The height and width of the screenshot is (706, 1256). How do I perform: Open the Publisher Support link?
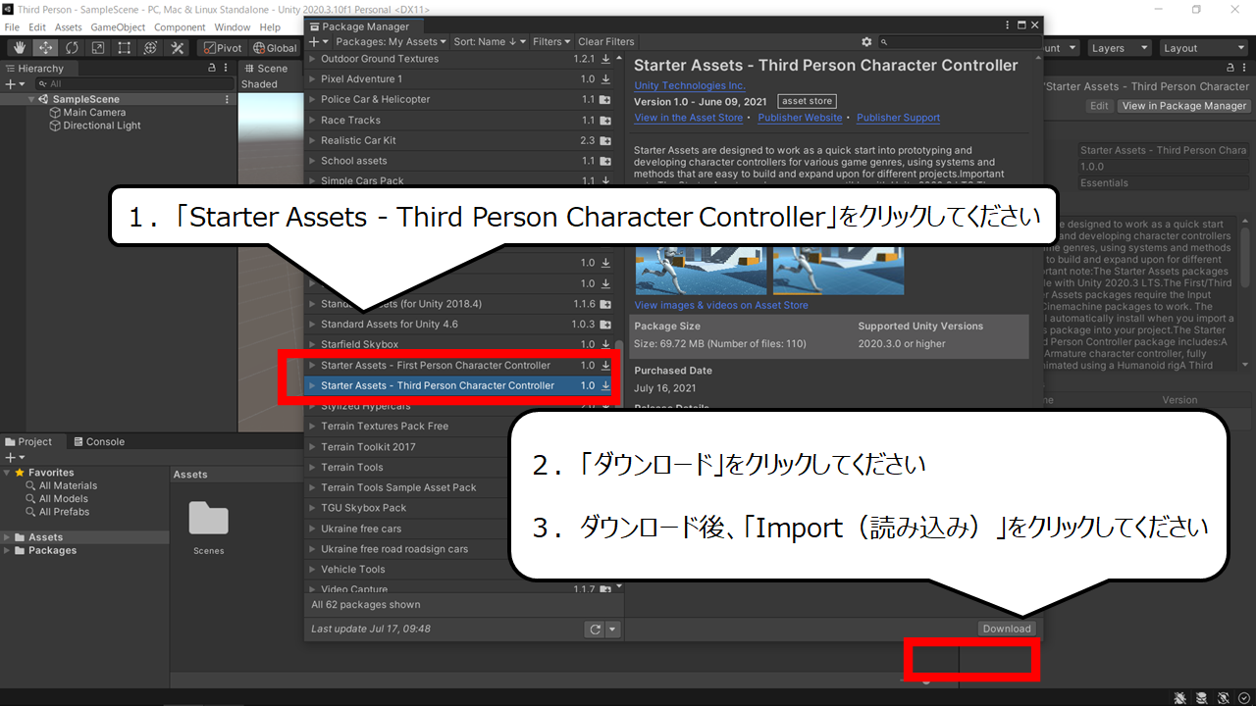[x=898, y=118]
